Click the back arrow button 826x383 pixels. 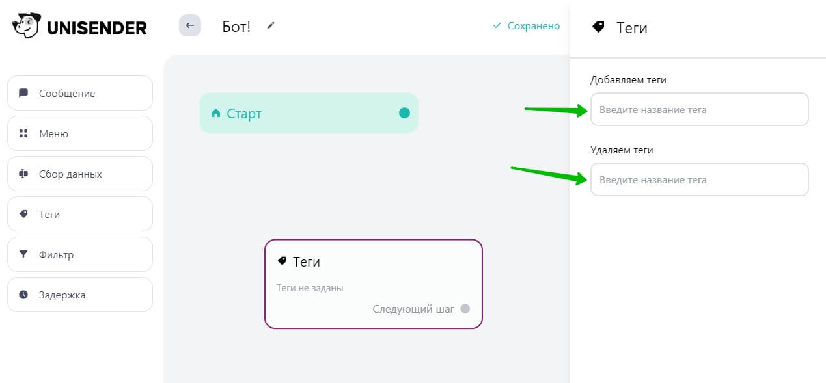(x=190, y=25)
